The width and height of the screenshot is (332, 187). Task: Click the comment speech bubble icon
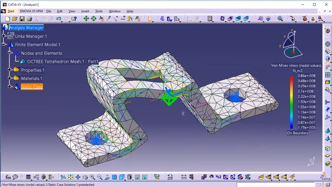pyautogui.click(x=15, y=177)
